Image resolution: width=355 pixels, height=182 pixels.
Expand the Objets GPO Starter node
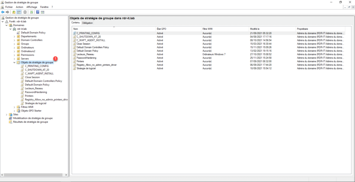tap(15, 111)
